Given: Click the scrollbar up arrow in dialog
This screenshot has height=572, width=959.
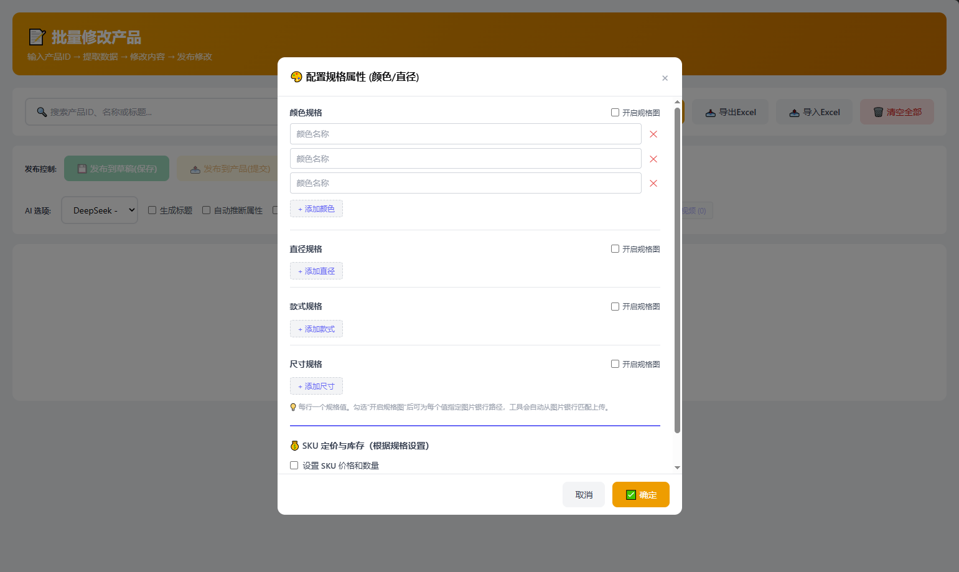Looking at the screenshot, I should pos(677,102).
